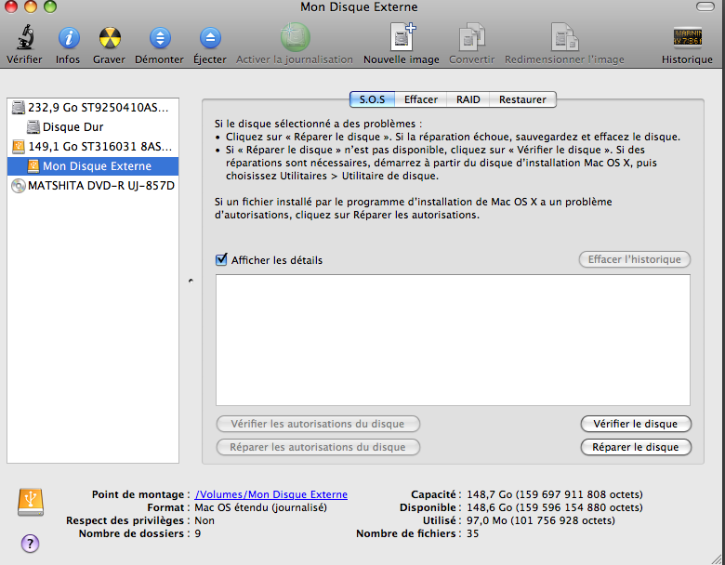This screenshot has height=565, width=725.
Task: Click the Nombre de fichiers value 35
Action: (x=472, y=533)
